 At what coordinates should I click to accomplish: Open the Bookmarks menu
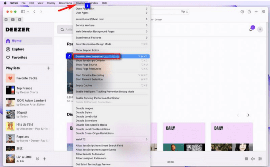coord(65,3)
